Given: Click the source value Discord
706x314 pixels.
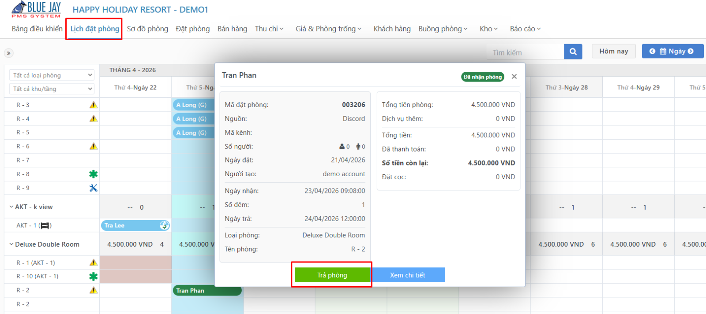Looking at the screenshot, I should (354, 119).
